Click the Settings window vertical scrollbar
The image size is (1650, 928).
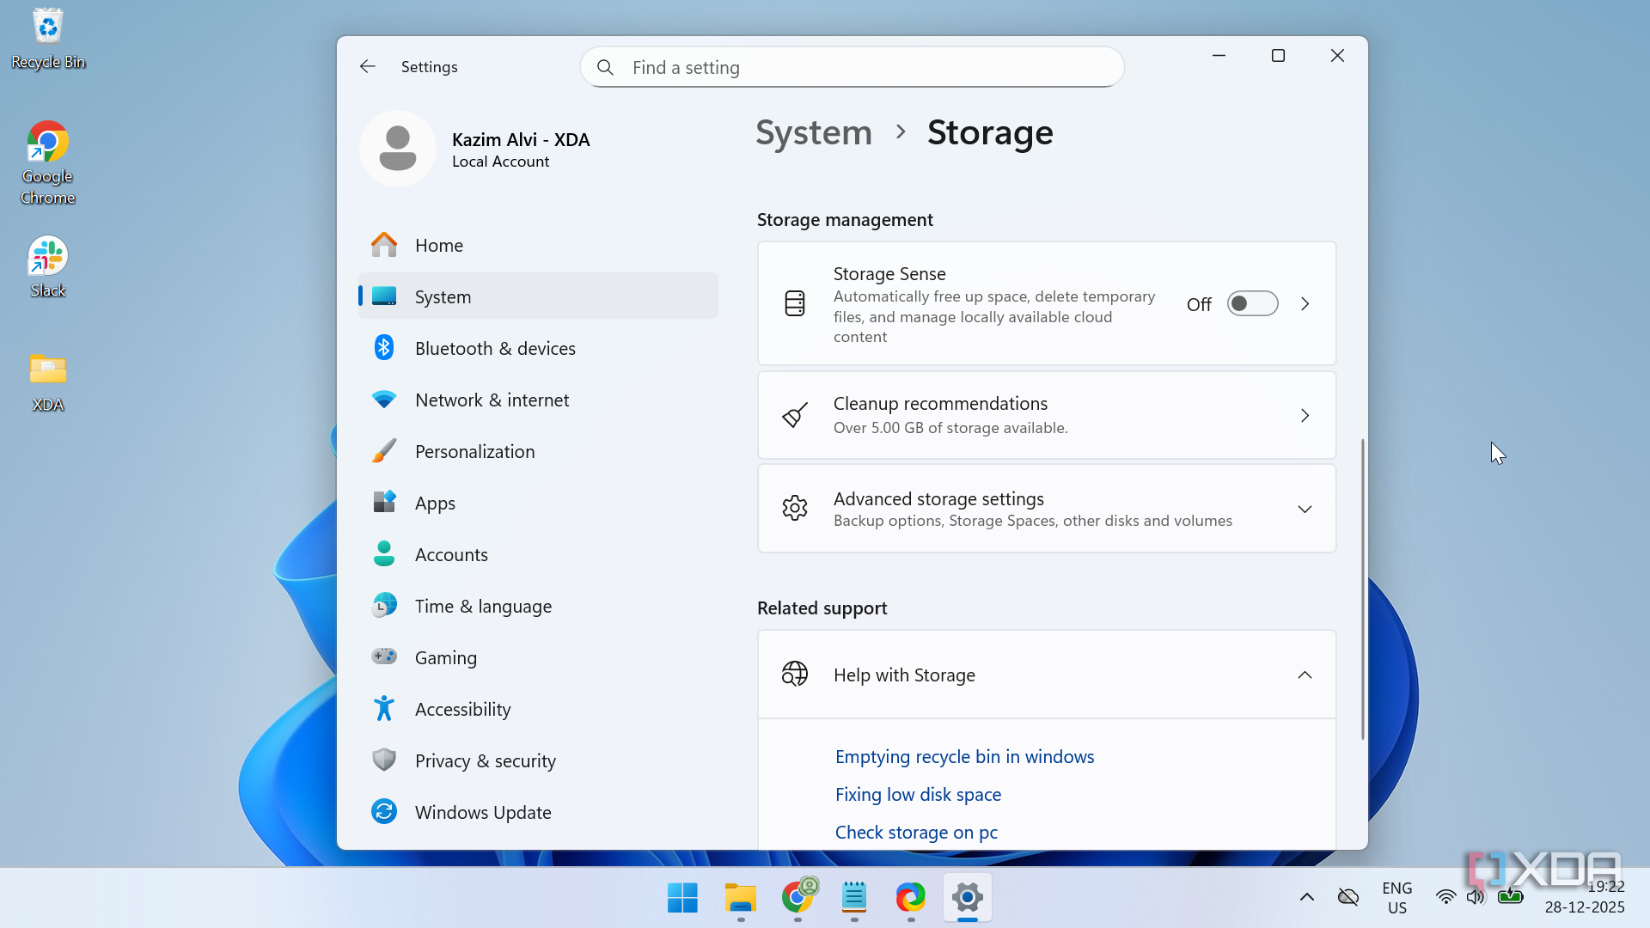click(1363, 589)
